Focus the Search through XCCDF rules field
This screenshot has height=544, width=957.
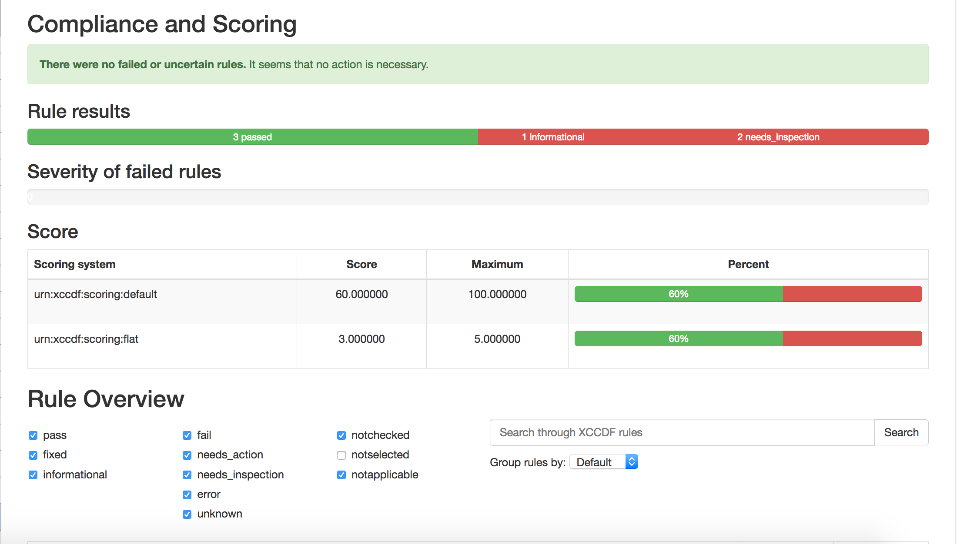click(682, 432)
